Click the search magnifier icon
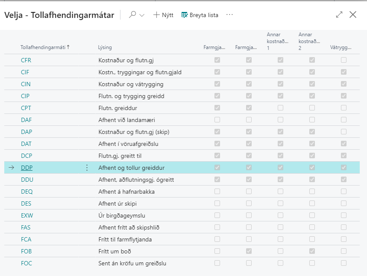This screenshot has height=276, width=367. click(132, 15)
